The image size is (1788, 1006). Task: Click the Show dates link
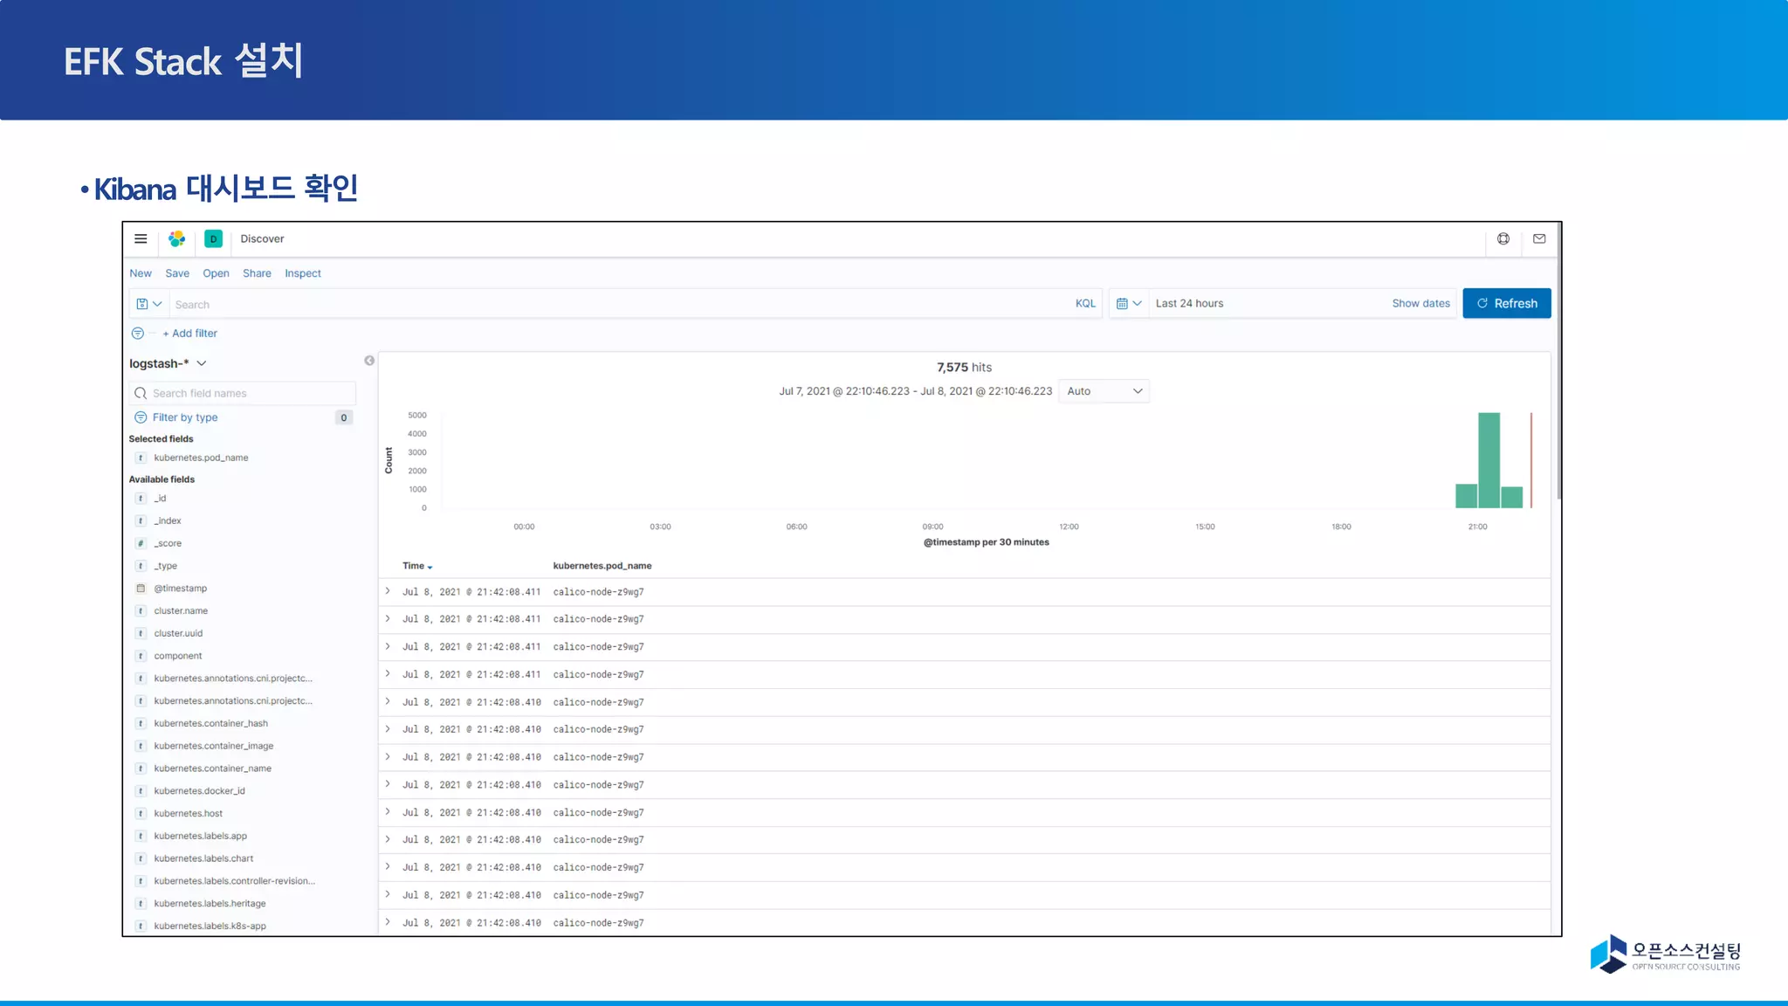pos(1420,304)
